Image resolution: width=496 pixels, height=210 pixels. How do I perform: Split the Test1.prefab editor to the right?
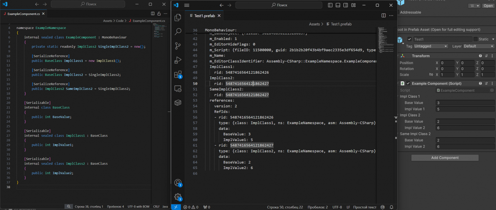[x=383, y=16]
